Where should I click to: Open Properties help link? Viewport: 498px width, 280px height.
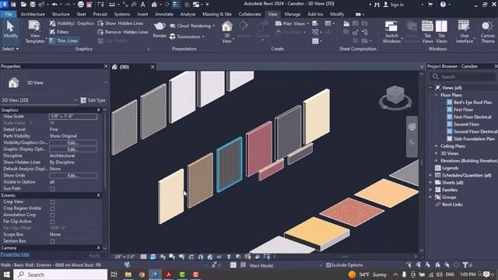(15, 254)
